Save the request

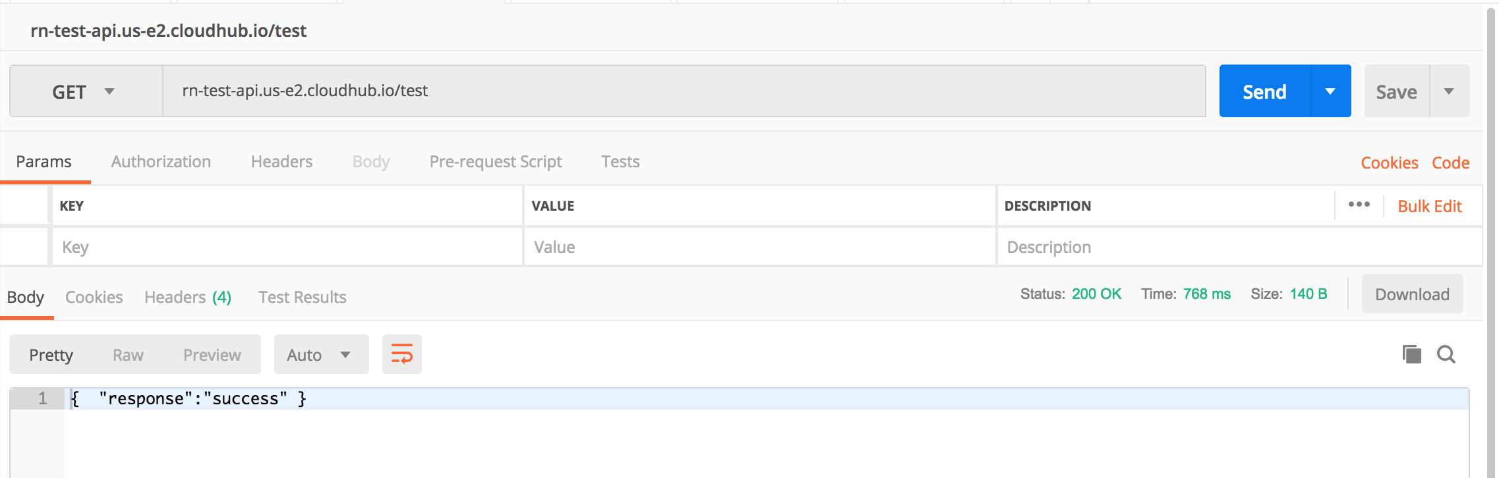1396,91
